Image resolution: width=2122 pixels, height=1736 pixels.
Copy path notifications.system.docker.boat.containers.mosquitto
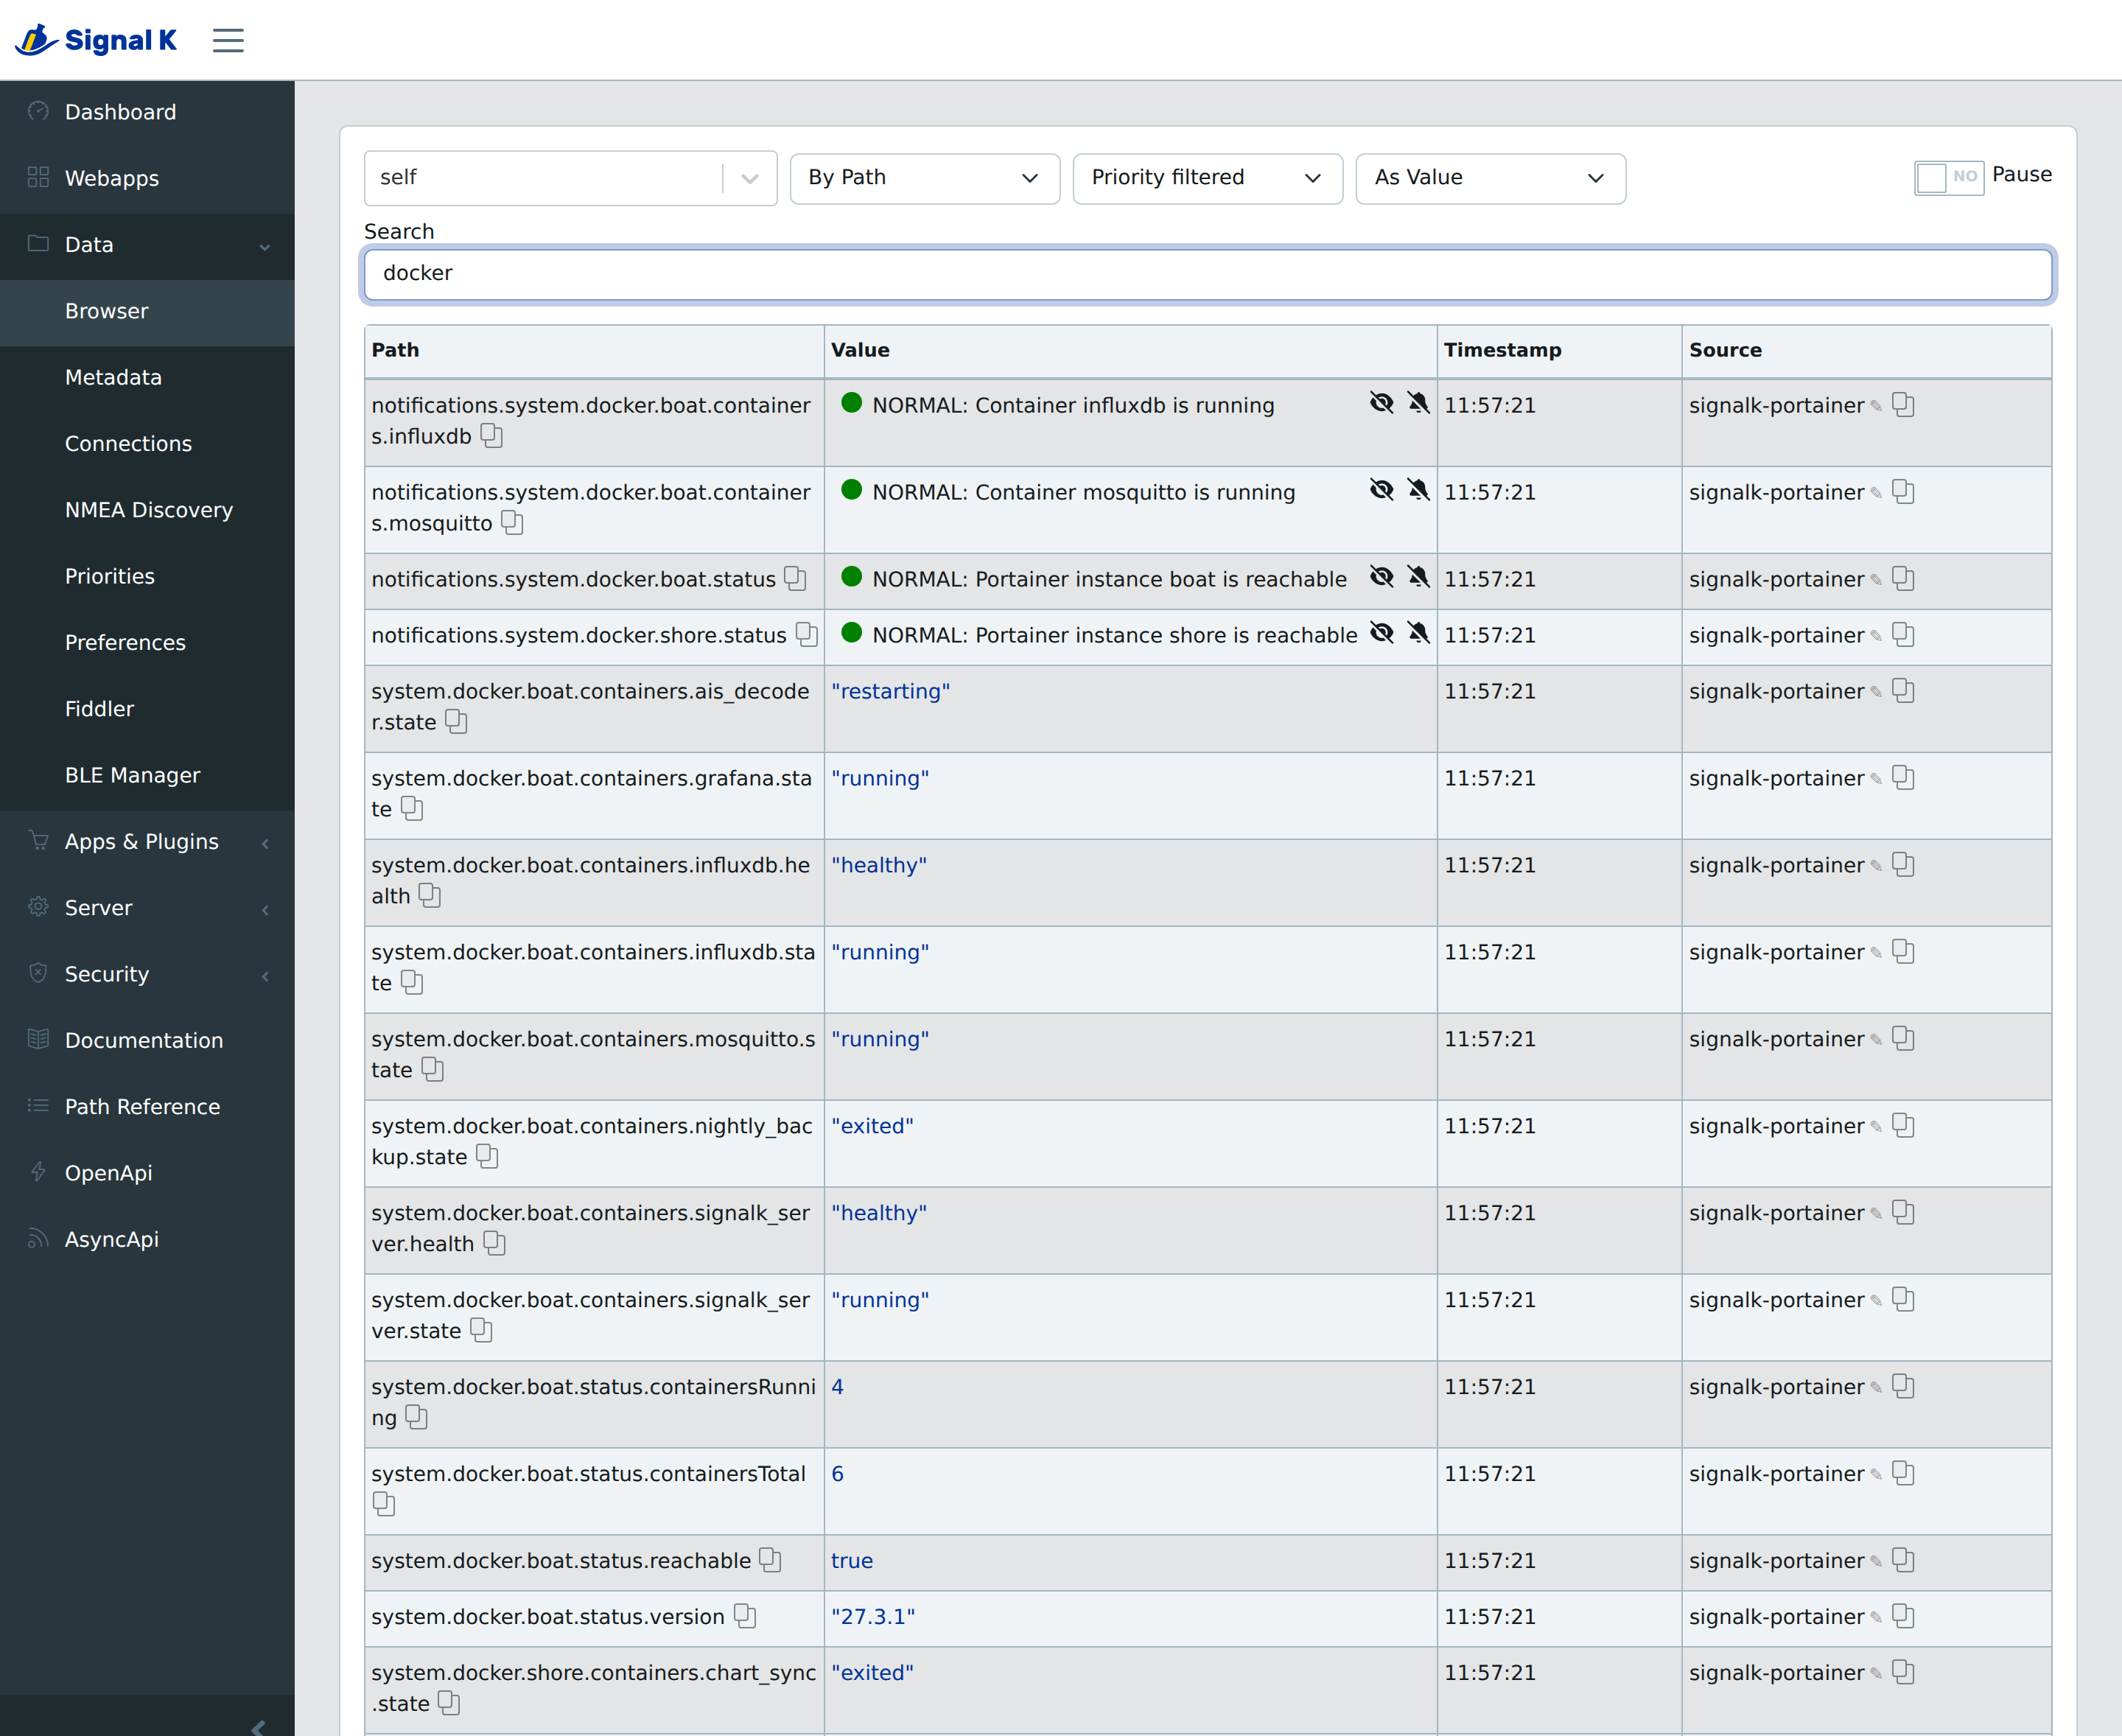pyautogui.click(x=512, y=523)
